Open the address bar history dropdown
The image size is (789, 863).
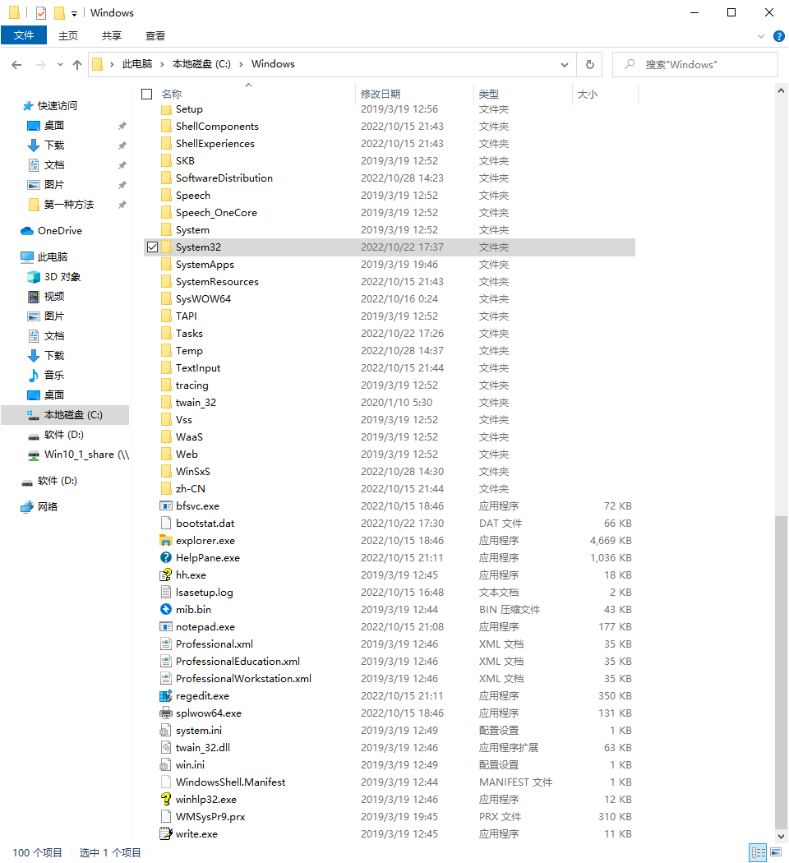coord(565,64)
